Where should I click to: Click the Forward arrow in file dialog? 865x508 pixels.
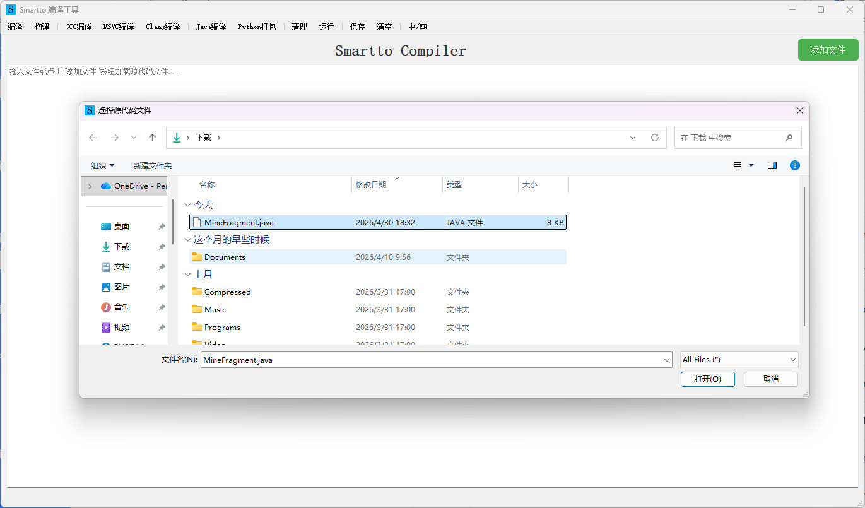(x=115, y=138)
